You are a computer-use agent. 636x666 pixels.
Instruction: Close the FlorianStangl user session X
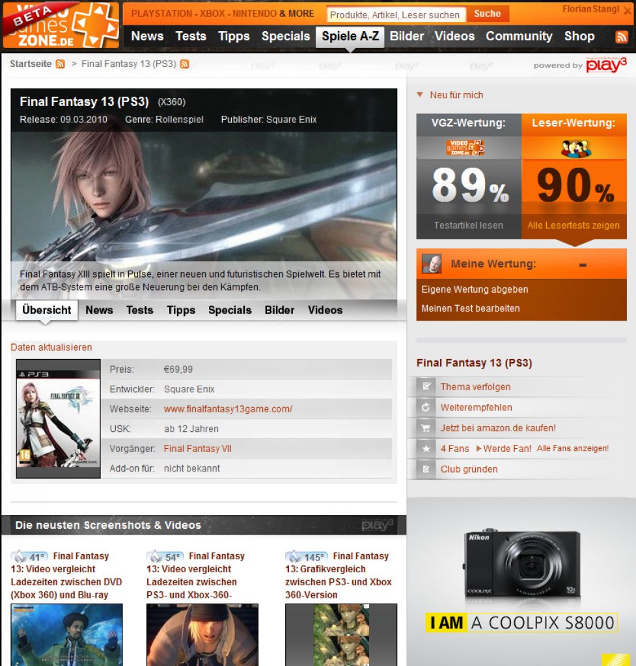[628, 11]
